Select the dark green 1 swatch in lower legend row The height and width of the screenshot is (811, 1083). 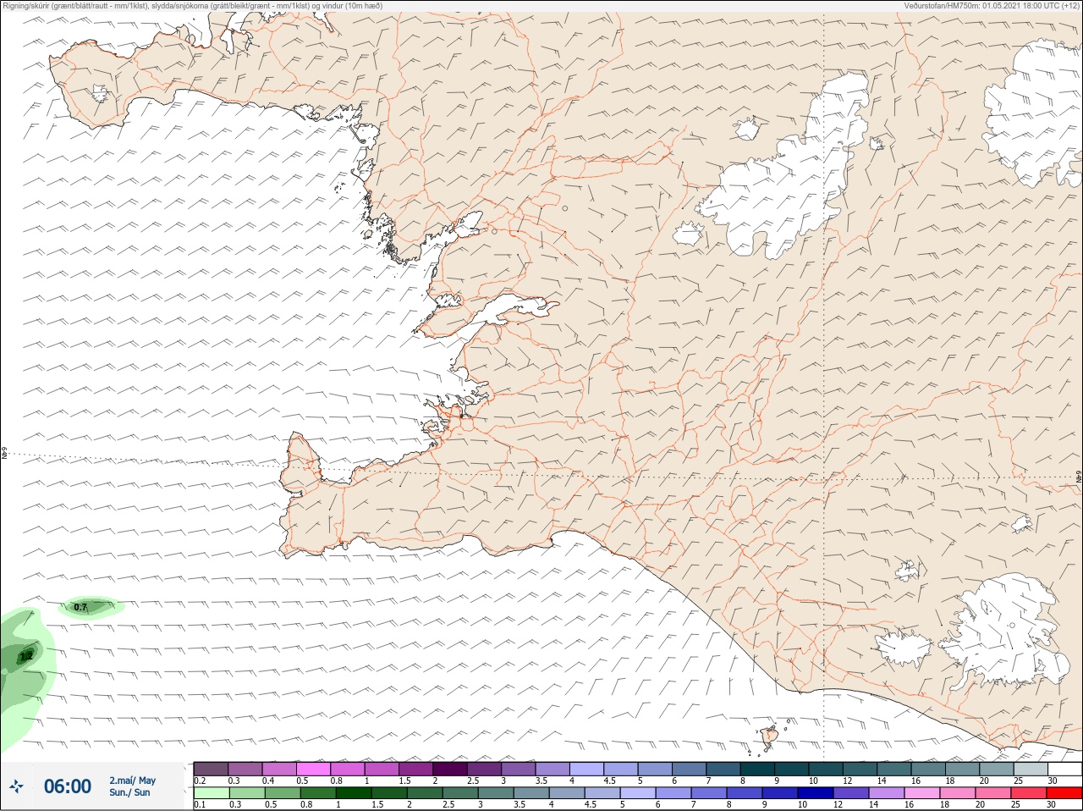(354, 793)
